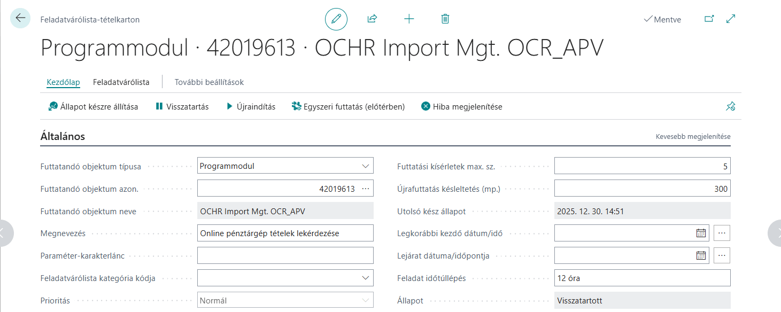Open calendar for Legkorábbi kezdő dátum/idő
781x312 pixels.
(x=701, y=233)
